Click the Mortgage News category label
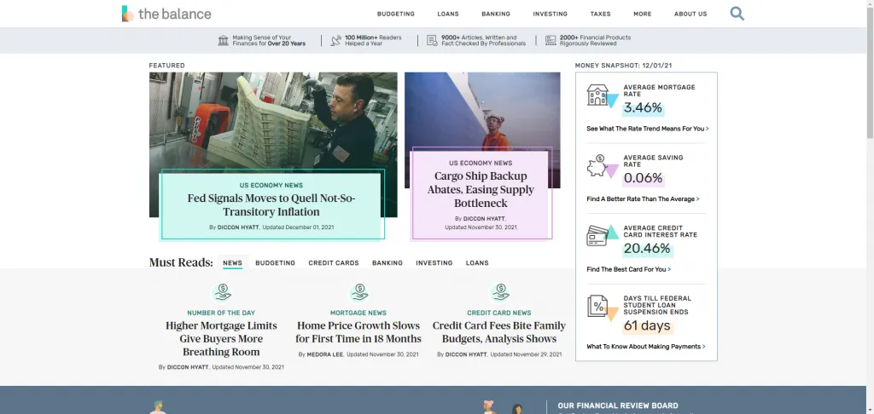874x414 pixels. pos(358,313)
